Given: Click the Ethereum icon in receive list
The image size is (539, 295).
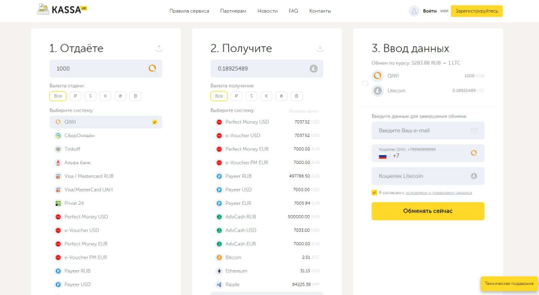Looking at the screenshot, I should tap(219, 271).
